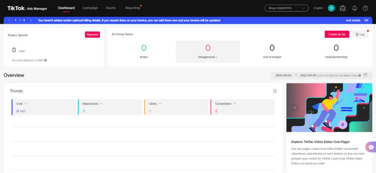This screenshot has width=376, height=173.
Task: Open the notifications bell
Action: coord(354,8)
